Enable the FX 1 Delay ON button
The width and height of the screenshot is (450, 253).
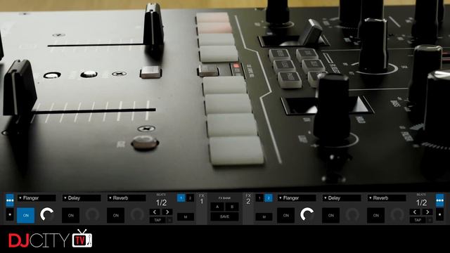coord(70,215)
